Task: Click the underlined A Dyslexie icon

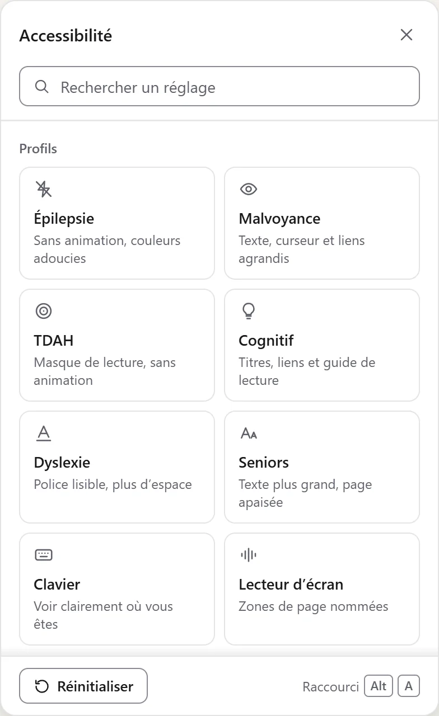Action: pyautogui.click(x=43, y=433)
